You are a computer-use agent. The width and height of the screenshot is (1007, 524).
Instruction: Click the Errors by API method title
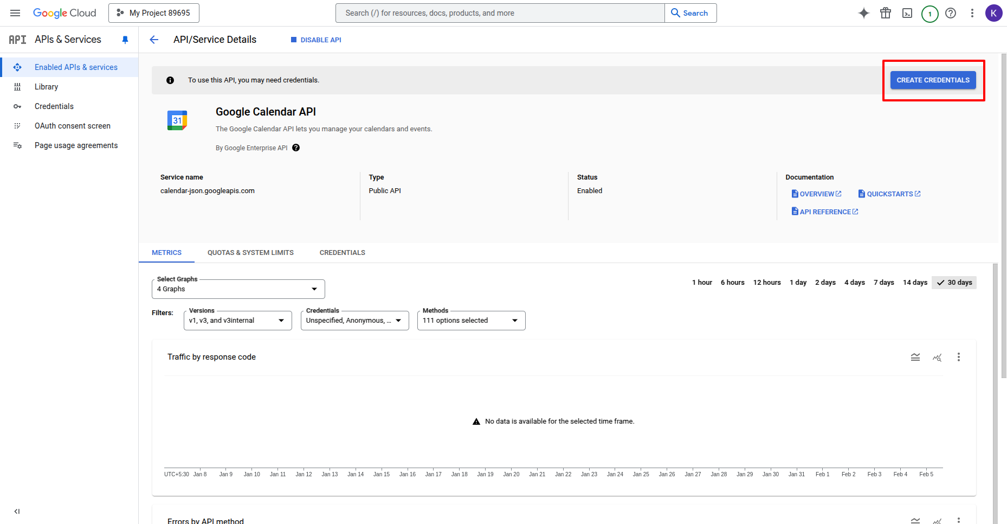click(x=205, y=521)
